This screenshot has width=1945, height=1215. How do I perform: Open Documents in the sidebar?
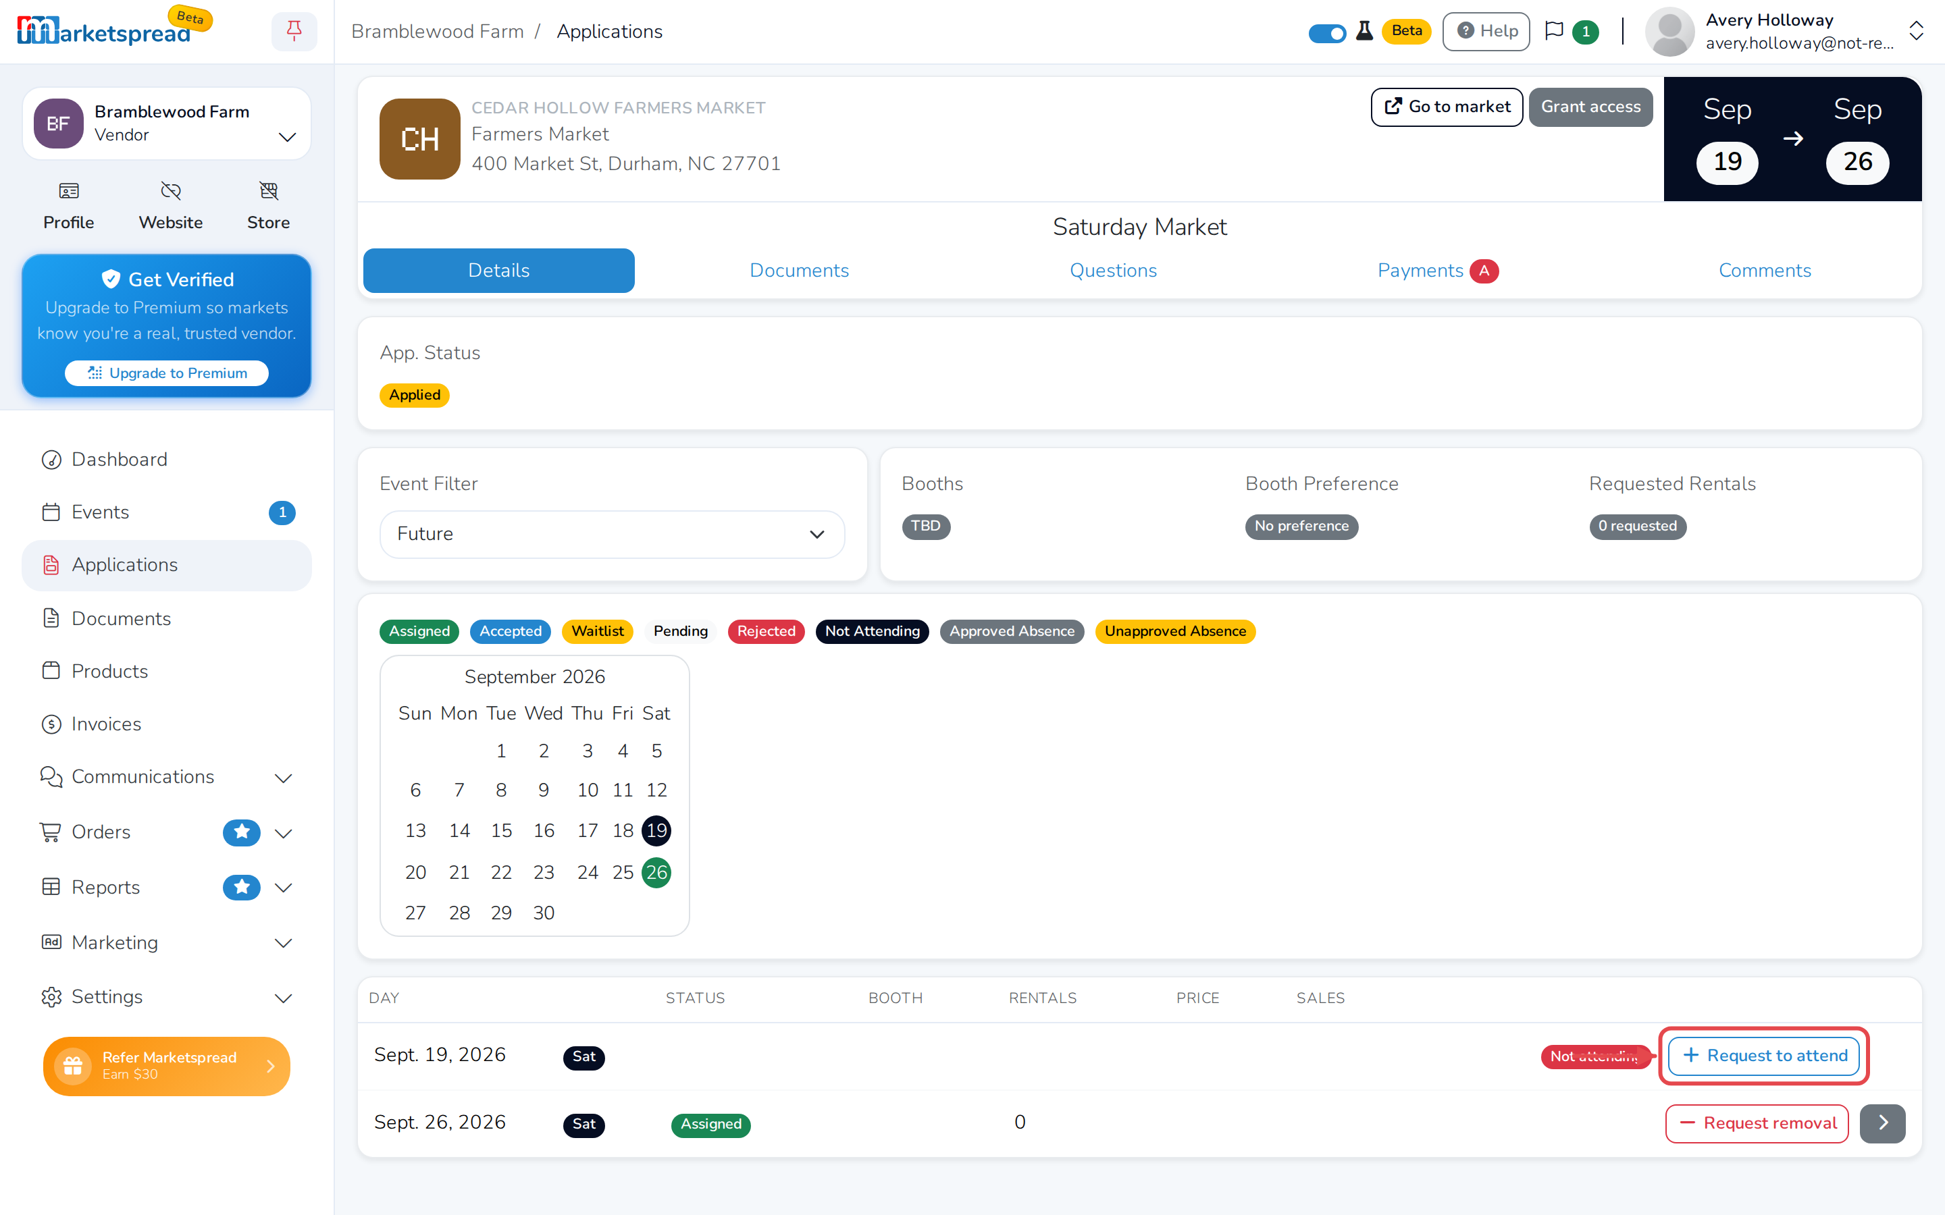(166, 618)
